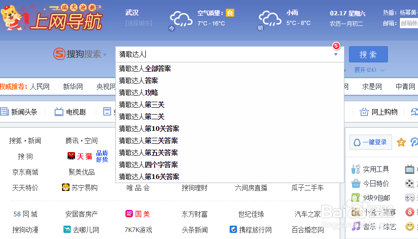Open the 东方财富 link
Viewport: 418px width, 239px height.
[194, 214]
